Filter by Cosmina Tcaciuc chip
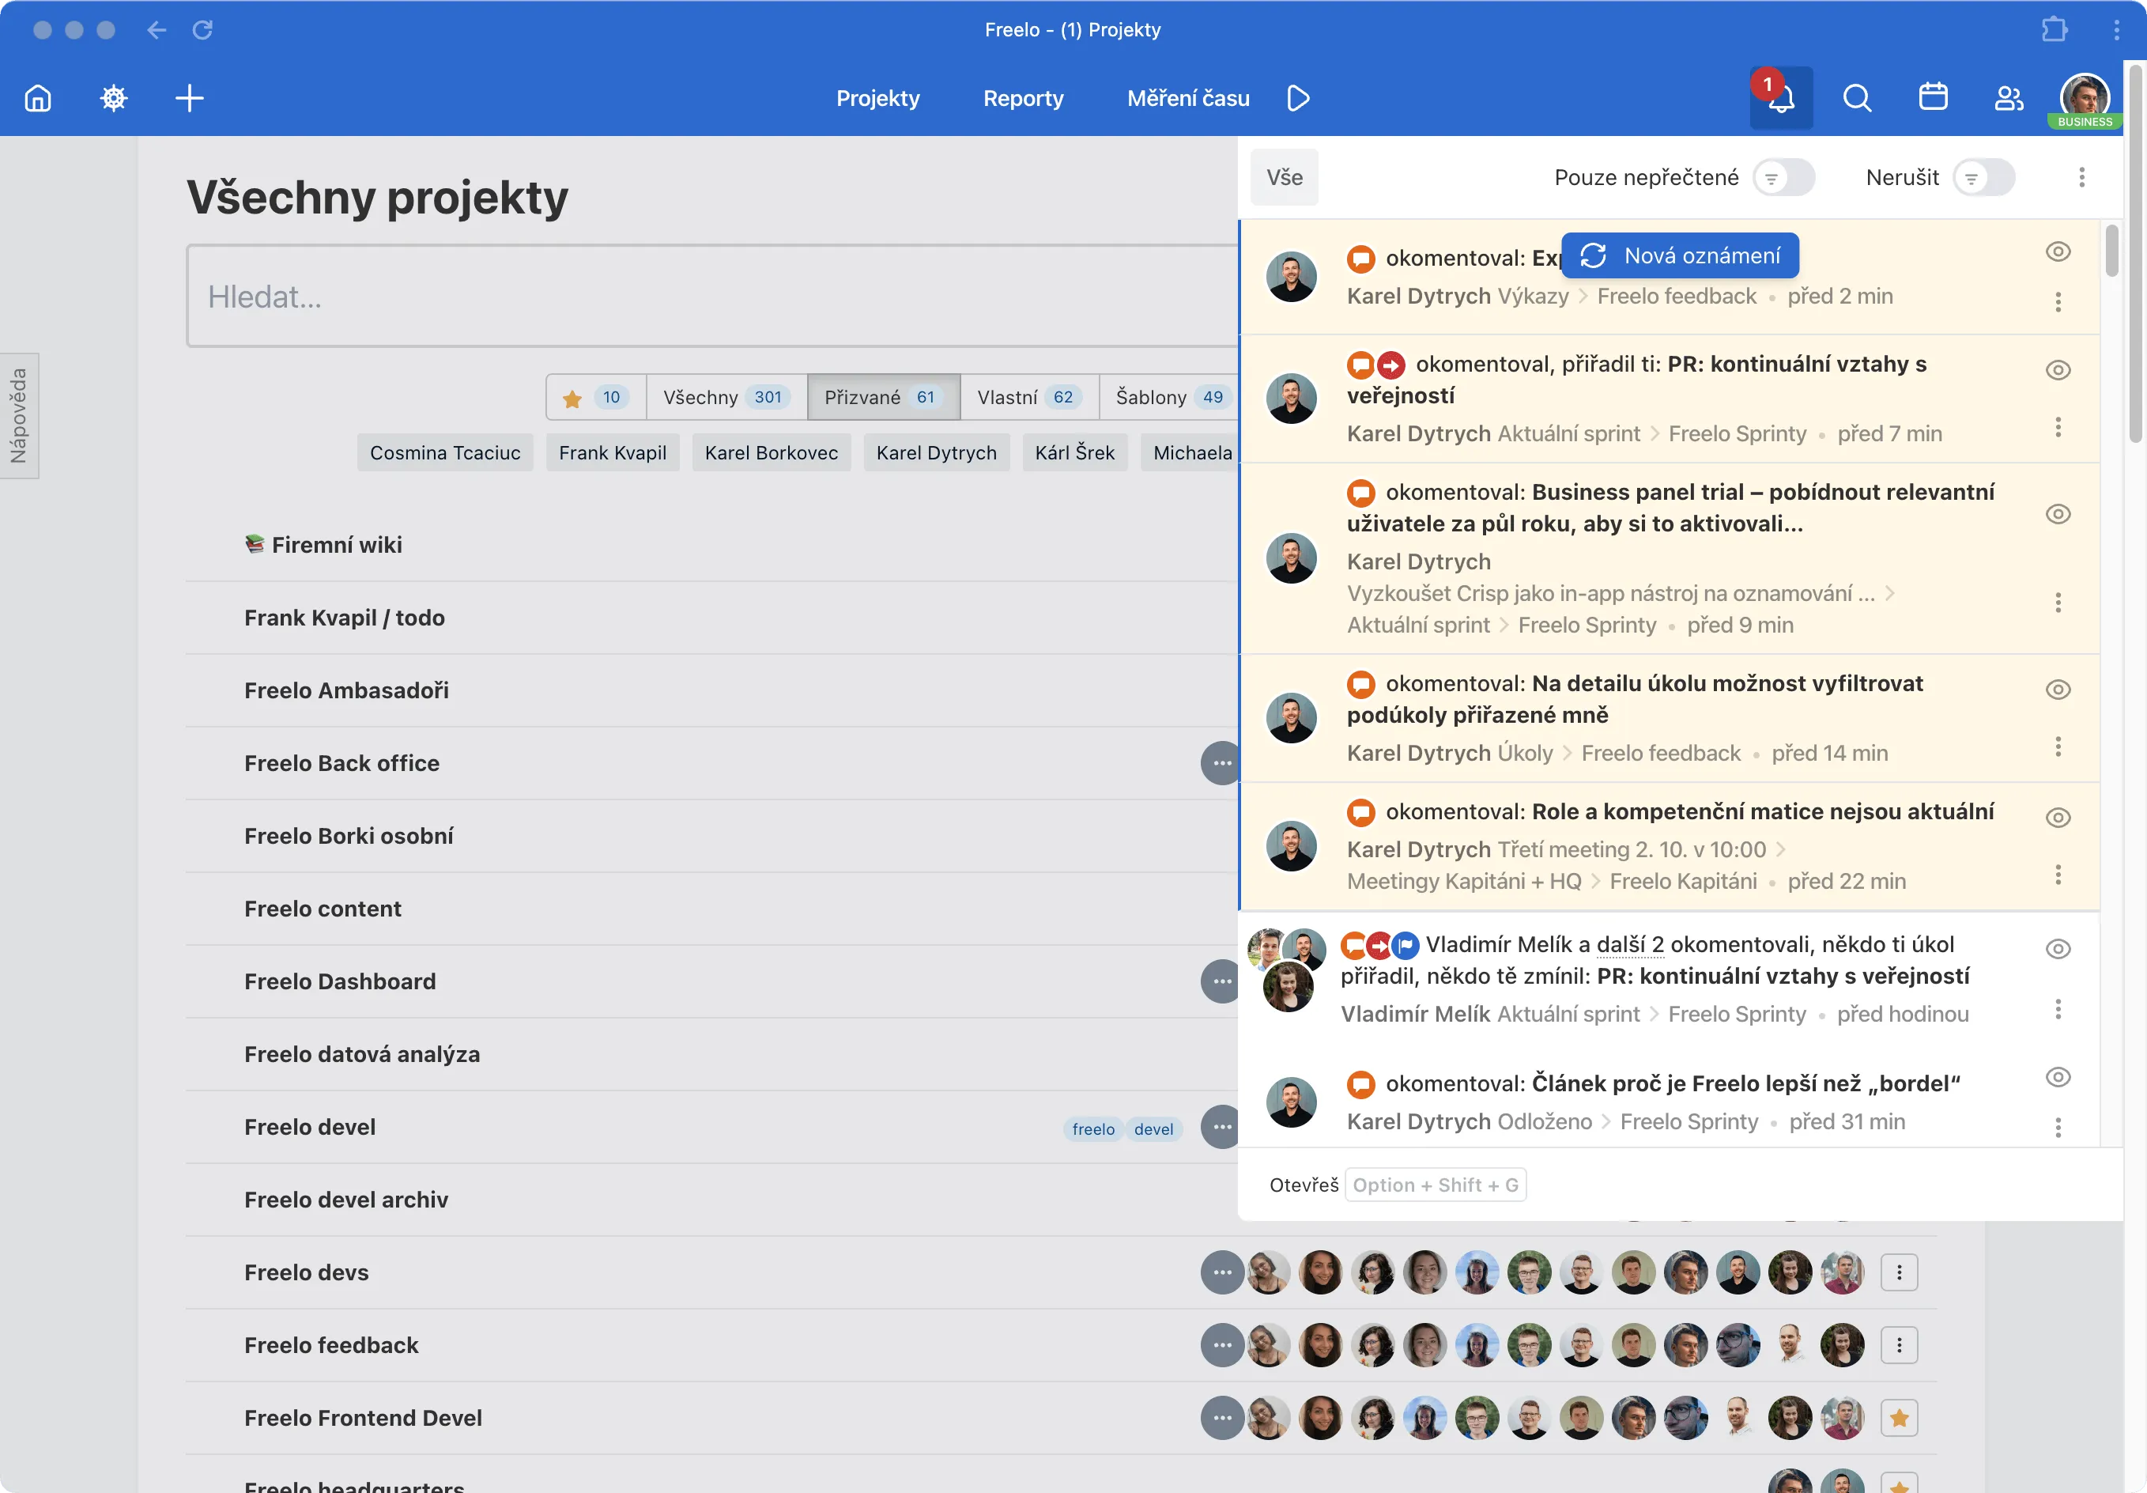The image size is (2147, 1493). pyautogui.click(x=445, y=453)
